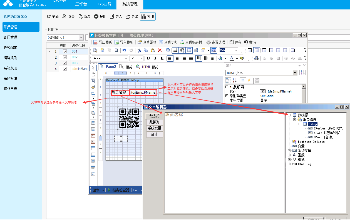This screenshot has width=350, height=220.
Task: Open the Text3 : 文本 component dropdown
Action: pyautogui.click(x=295, y=73)
